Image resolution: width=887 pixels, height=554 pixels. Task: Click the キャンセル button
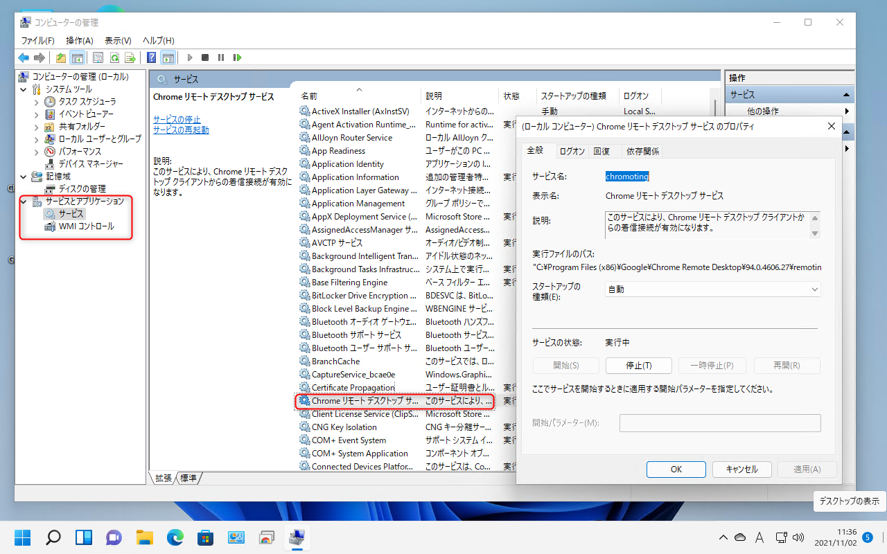click(x=742, y=469)
